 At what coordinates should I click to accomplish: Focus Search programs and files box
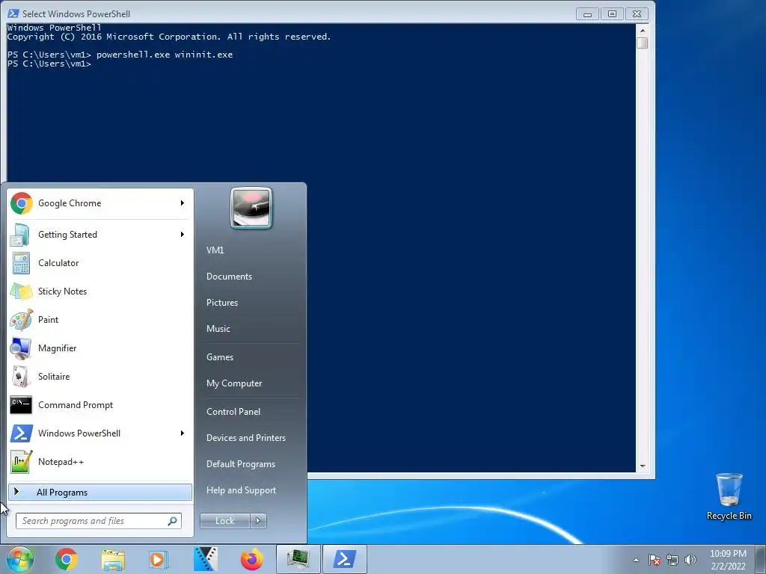pos(98,521)
